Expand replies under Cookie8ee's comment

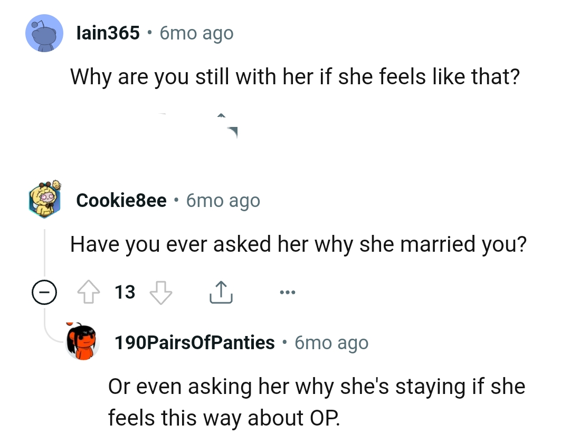[44, 291]
